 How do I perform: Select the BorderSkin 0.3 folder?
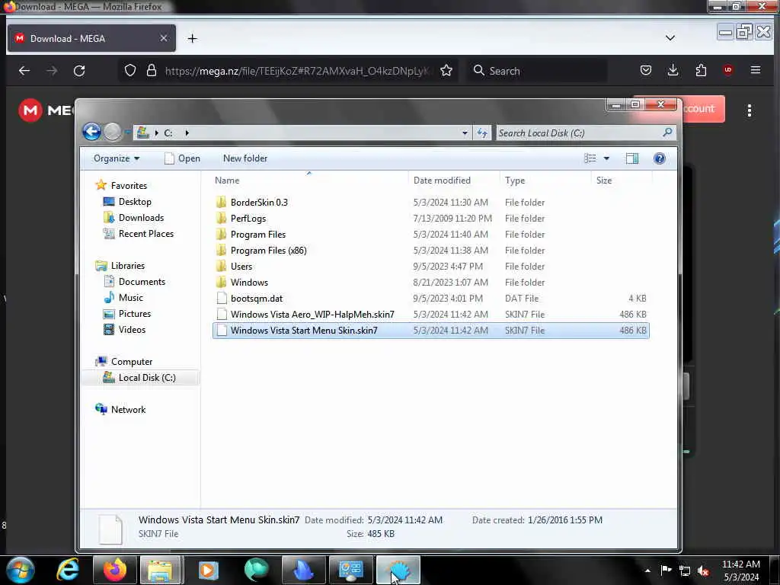point(431,202)
